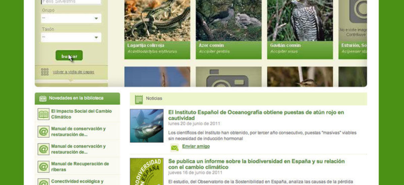The height and width of the screenshot is (185, 404).
Task: Click the @ icon beside Conectividad ecológica
Action: [x=43, y=182]
